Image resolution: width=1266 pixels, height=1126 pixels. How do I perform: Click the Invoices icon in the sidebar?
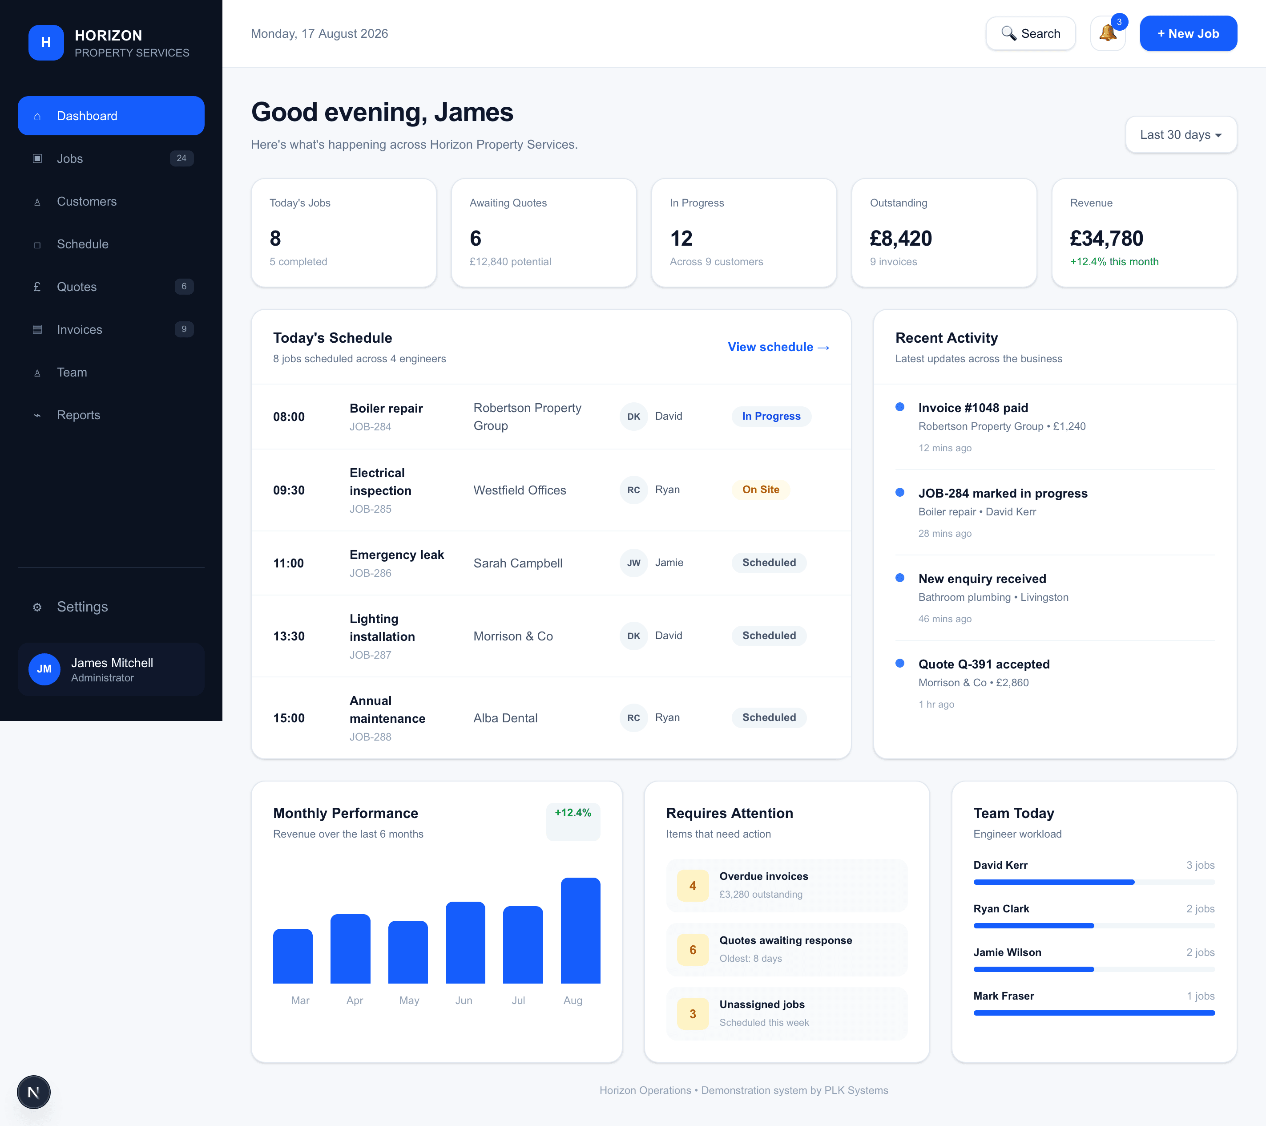tap(37, 330)
